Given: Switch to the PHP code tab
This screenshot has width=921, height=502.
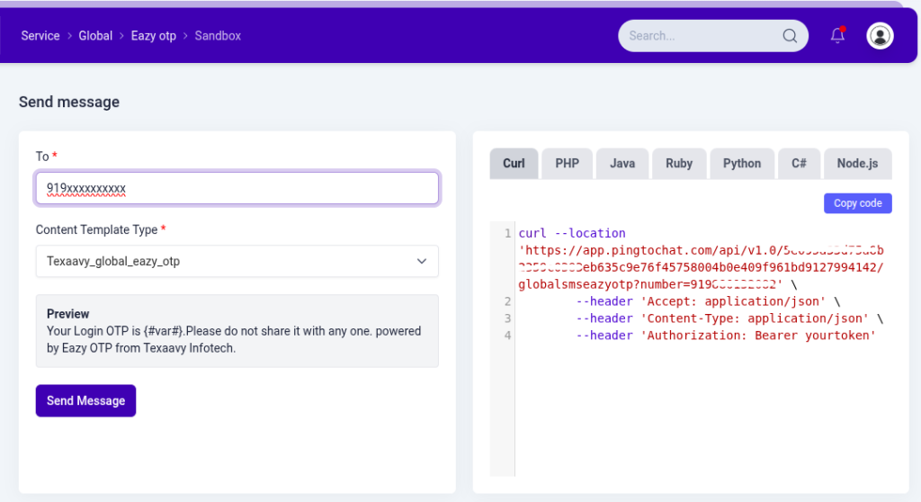Looking at the screenshot, I should pos(567,164).
